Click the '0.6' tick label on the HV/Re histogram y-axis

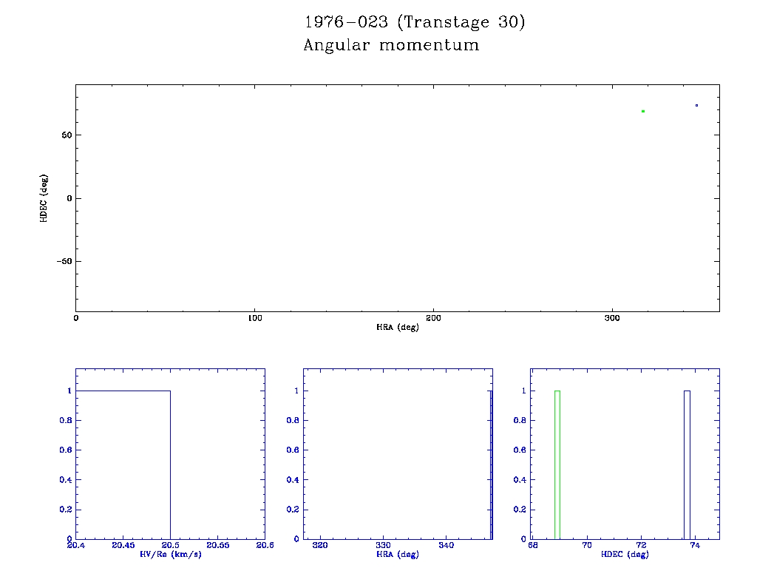65,450
